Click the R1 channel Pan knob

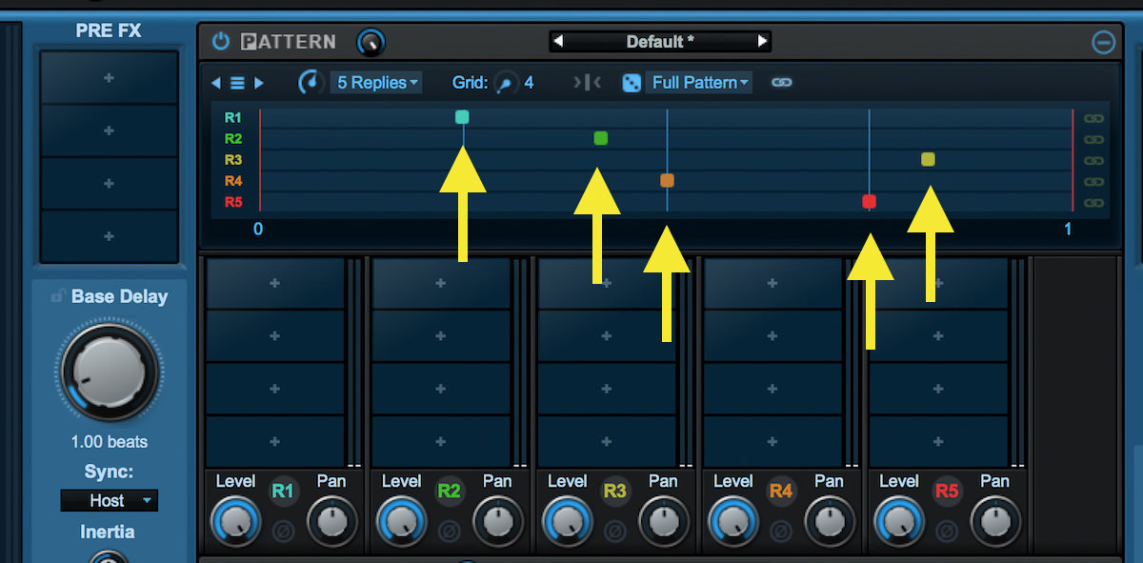331,522
